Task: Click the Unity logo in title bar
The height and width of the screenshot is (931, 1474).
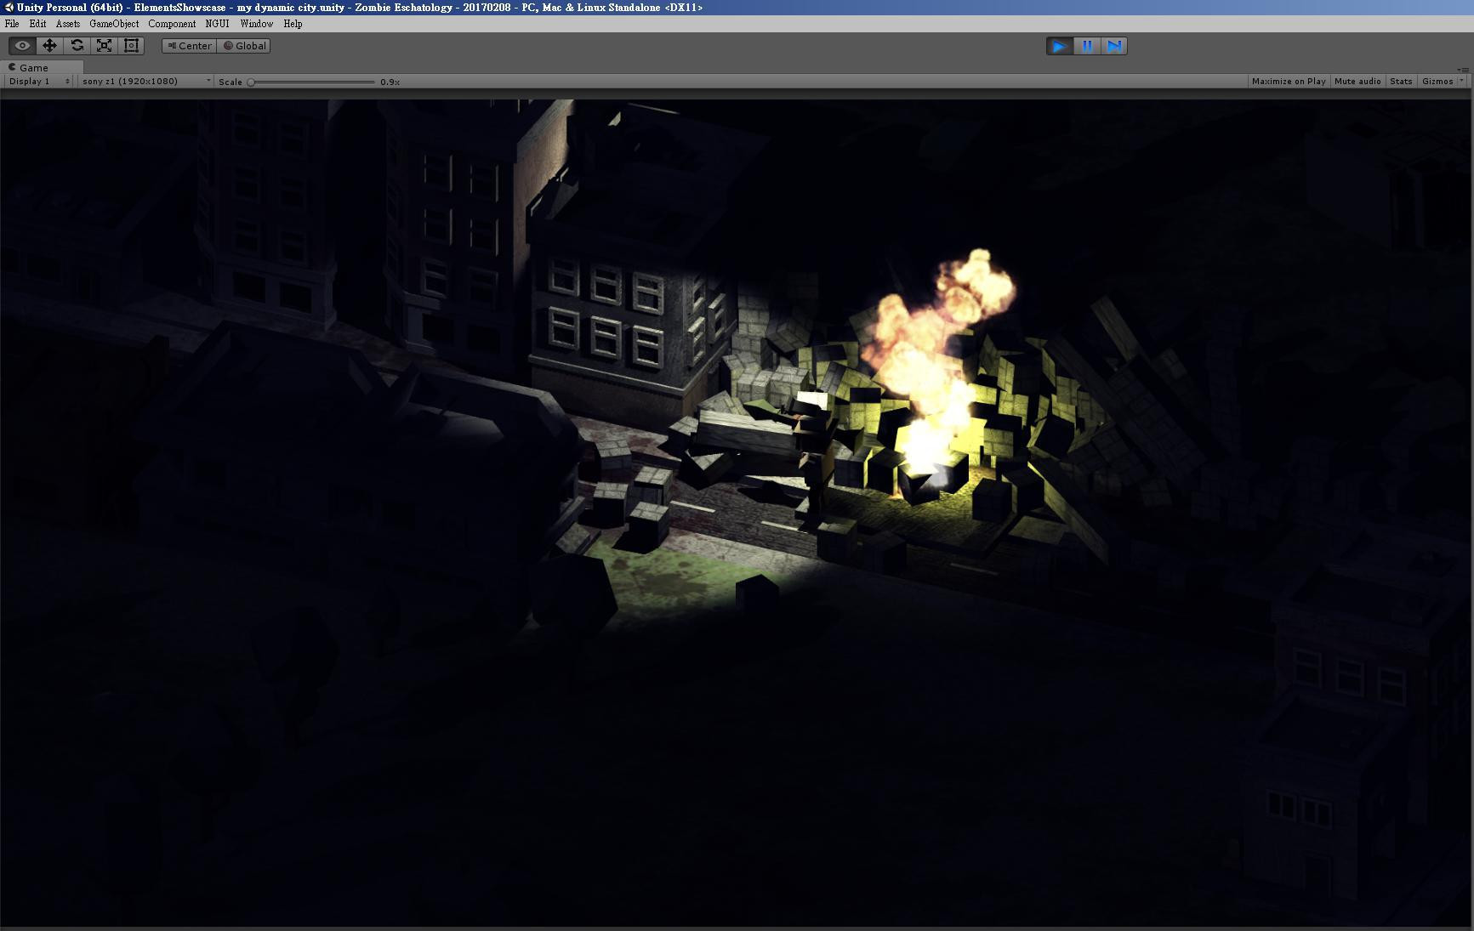Action: tap(9, 8)
